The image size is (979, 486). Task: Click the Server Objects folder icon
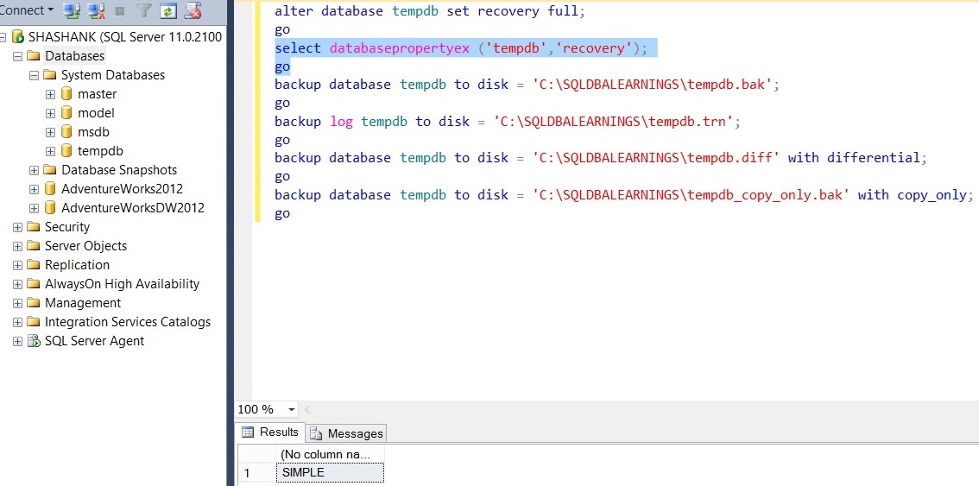click(x=34, y=246)
